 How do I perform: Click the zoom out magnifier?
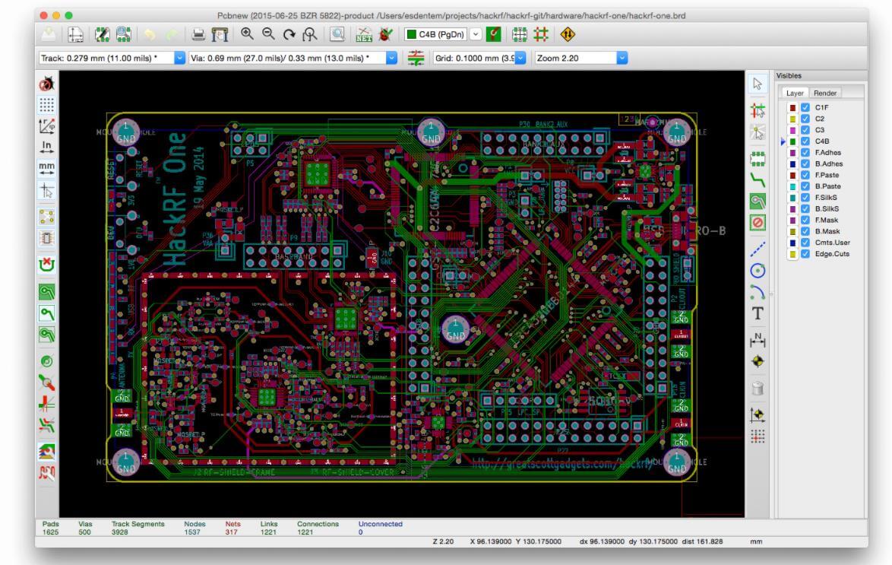click(x=268, y=34)
